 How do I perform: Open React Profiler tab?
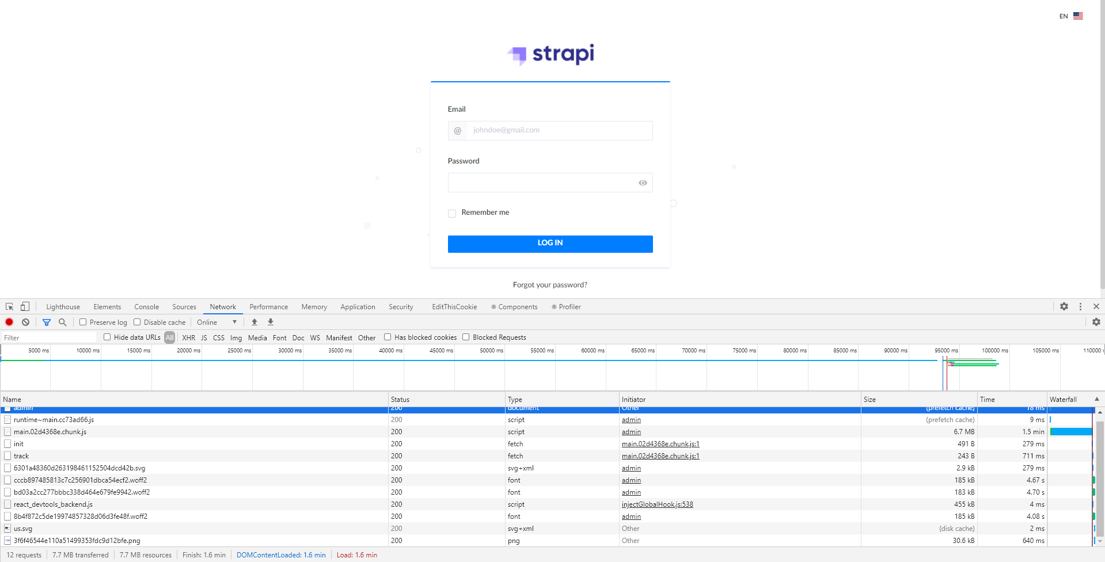point(566,307)
